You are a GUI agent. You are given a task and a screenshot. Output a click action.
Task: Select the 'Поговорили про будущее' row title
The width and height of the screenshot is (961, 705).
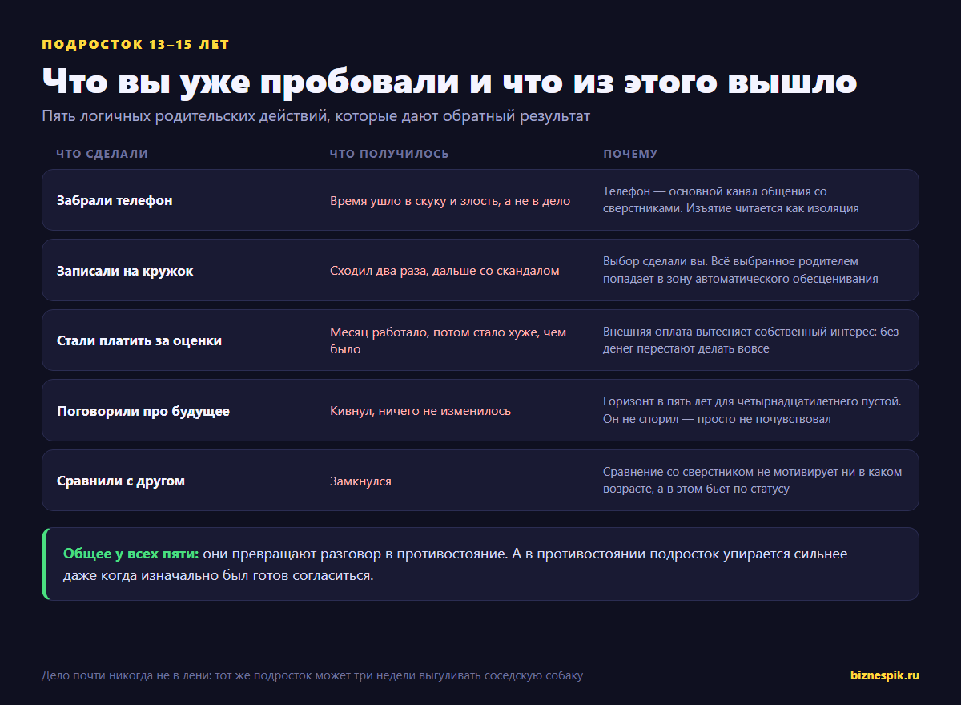click(143, 411)
